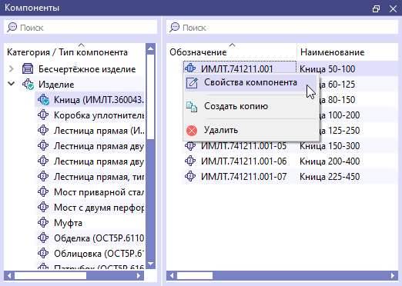Click the icon of ИМЛТ.741211.001-05 row
The width and height of the screenshot is (402, 286).
[x=190, y=145]
